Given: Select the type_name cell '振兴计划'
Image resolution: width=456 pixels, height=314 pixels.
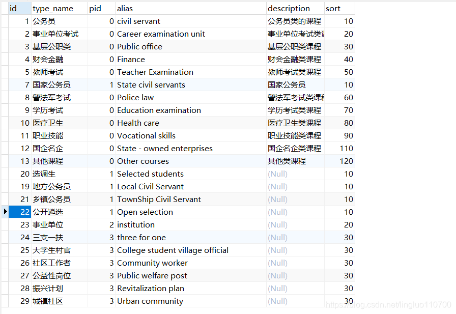Looking at the screenshot, I should 60,289.
